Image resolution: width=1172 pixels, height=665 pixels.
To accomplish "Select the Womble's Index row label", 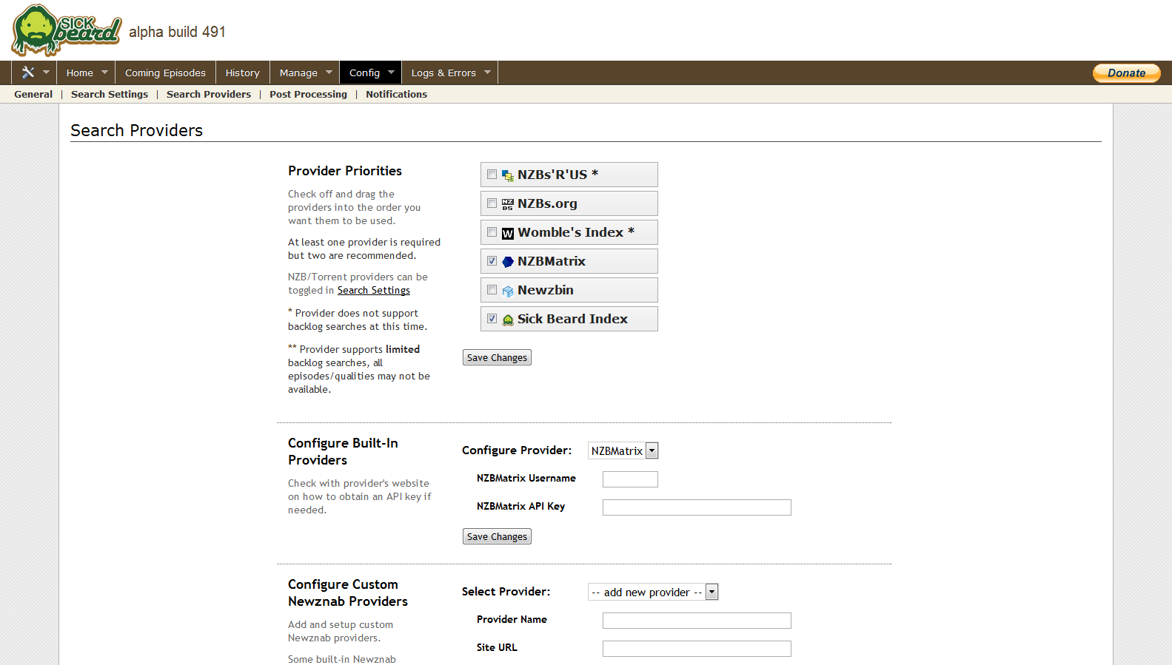I will pos(576,232).
